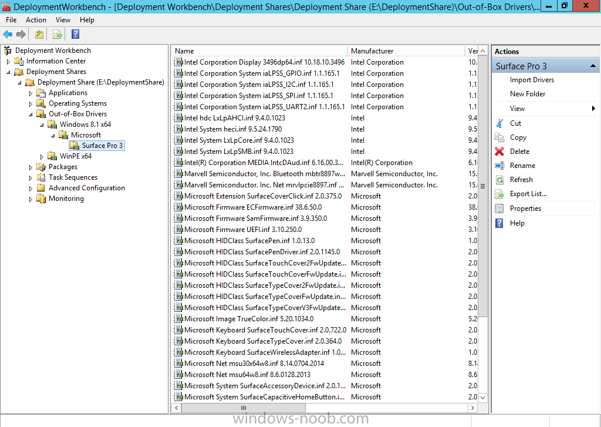Viewport: 601px width, 427px height.
Task: Click the Operating Systems folder icon
Action: pyautogui.click(x=41, y=103)
